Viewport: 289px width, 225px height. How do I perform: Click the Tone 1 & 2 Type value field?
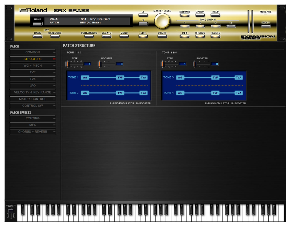87,64
